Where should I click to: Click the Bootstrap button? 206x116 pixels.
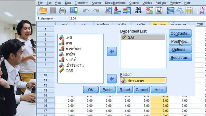coord(180,57)
